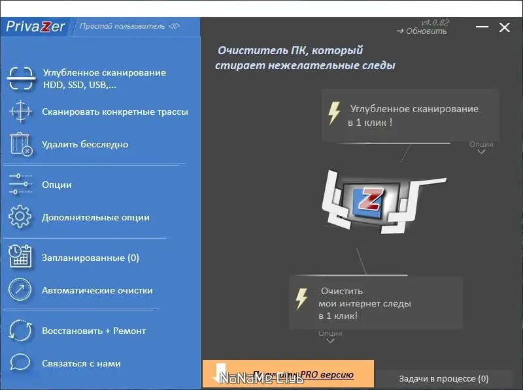Select Удалить бесследно
This screenshot has height=390, width=523.
[x=85, y=144]
